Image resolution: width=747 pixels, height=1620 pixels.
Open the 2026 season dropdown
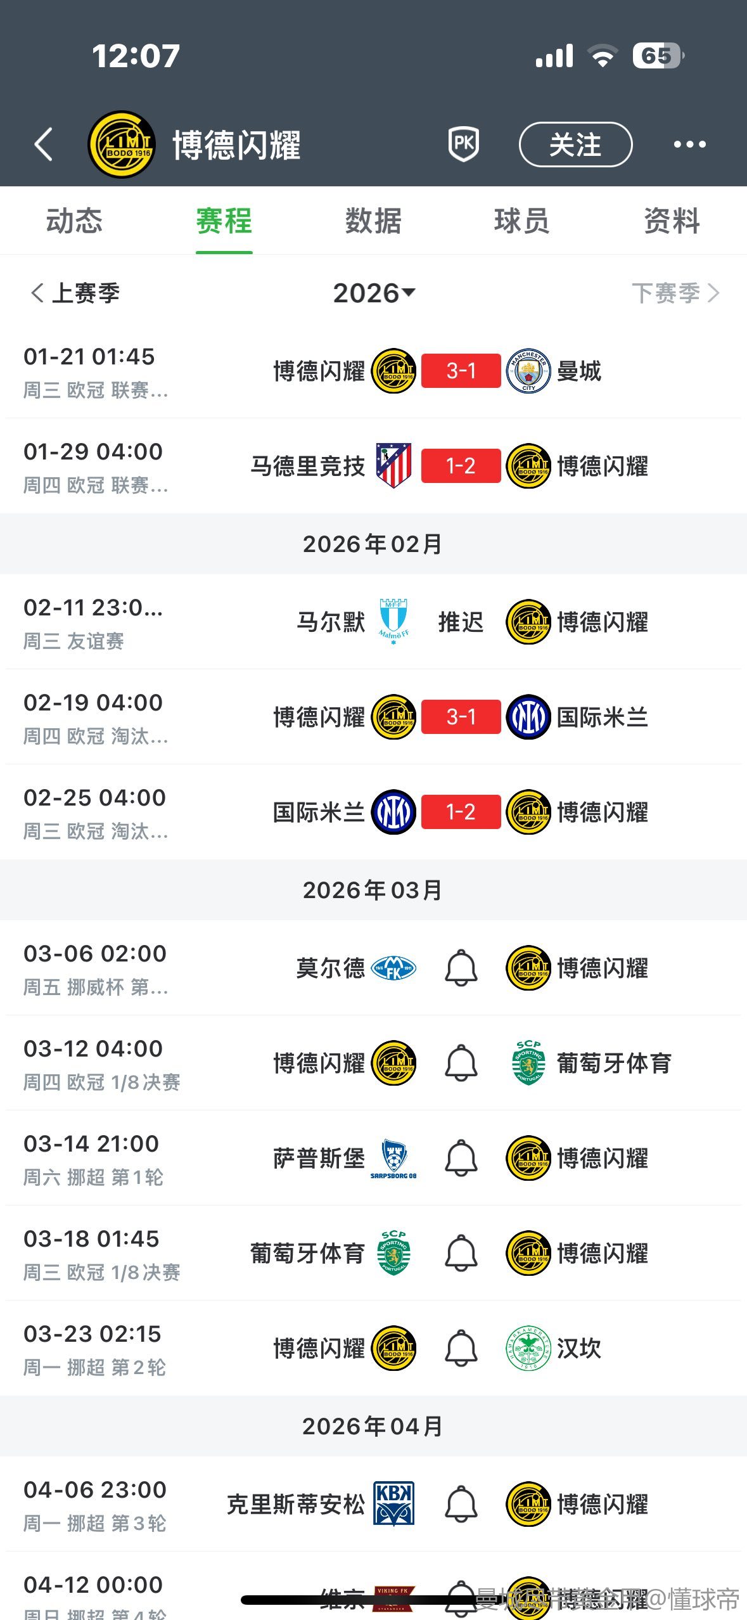tap(374, 293)
